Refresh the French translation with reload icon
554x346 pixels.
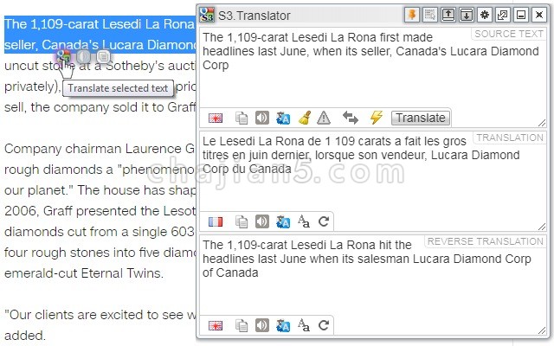click(x=324, y=221)
